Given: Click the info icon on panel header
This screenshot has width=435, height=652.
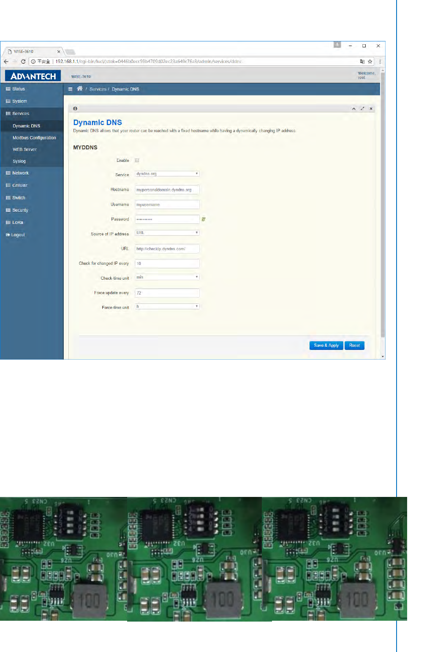Looking at the screenshot, I should point(75,109).
